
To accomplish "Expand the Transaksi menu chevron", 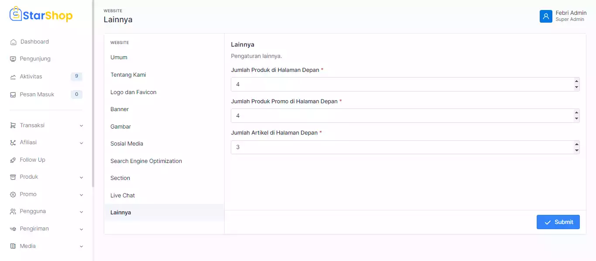I will click(81, 125).
